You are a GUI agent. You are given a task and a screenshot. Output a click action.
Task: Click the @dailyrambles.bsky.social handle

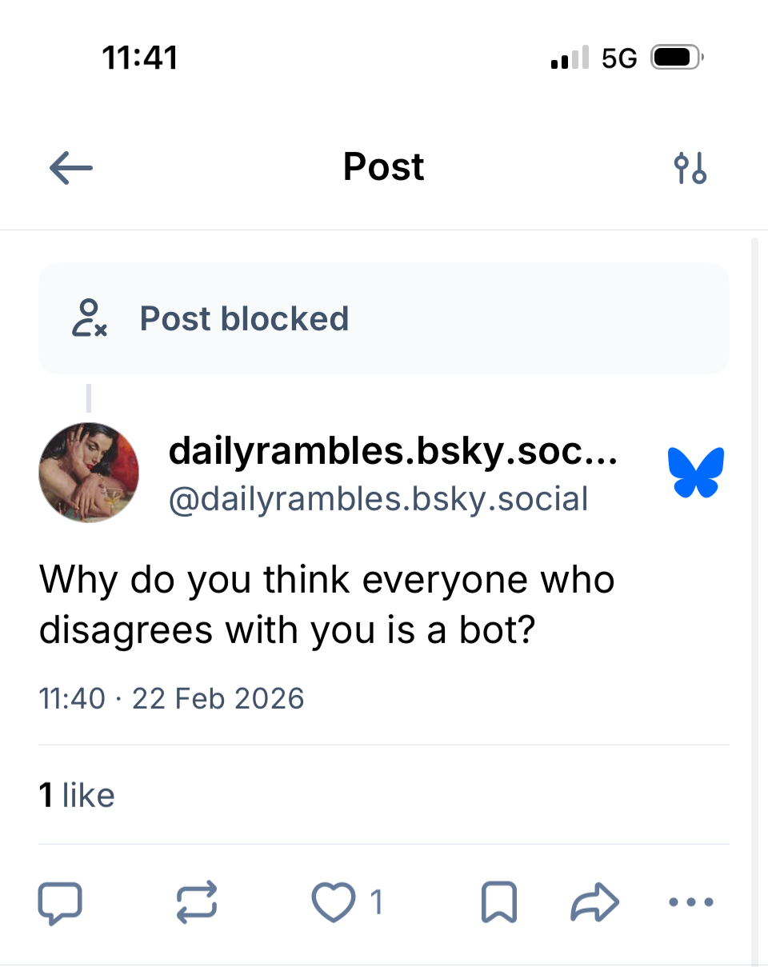378,498
